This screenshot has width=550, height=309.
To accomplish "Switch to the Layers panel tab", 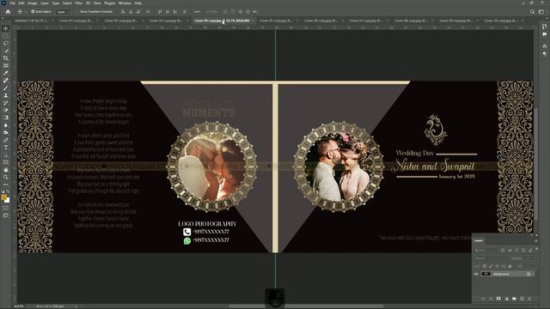I will pyautogui.click(x=479, y=240).
